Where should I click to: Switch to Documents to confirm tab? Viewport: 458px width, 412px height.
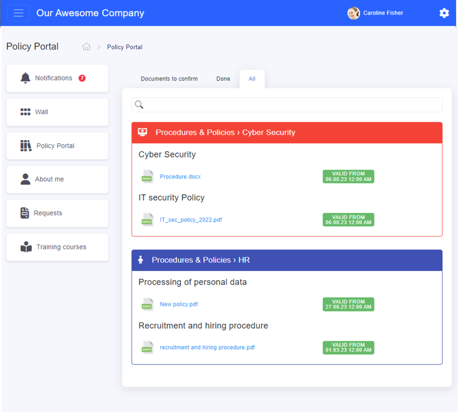(x=169, y=79)
